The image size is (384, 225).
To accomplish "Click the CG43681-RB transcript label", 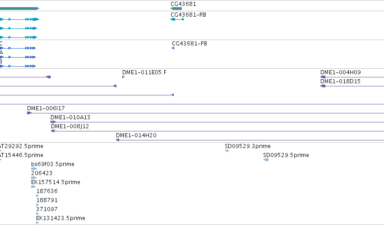I will pyautogui.click(x=188, y=15).
